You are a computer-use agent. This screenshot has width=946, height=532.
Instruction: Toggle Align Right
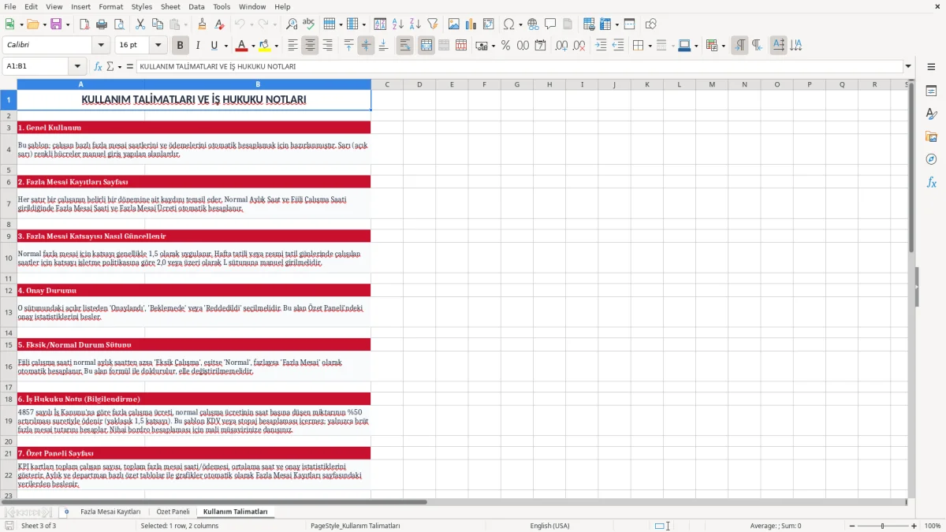point(327,46)
